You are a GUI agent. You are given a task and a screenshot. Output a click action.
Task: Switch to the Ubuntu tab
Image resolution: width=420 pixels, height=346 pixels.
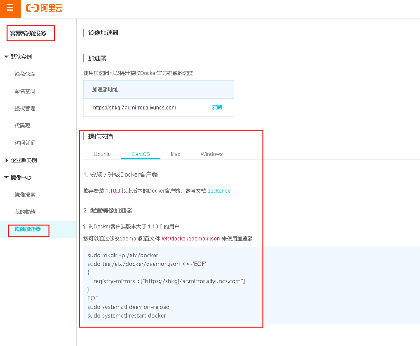102,154
